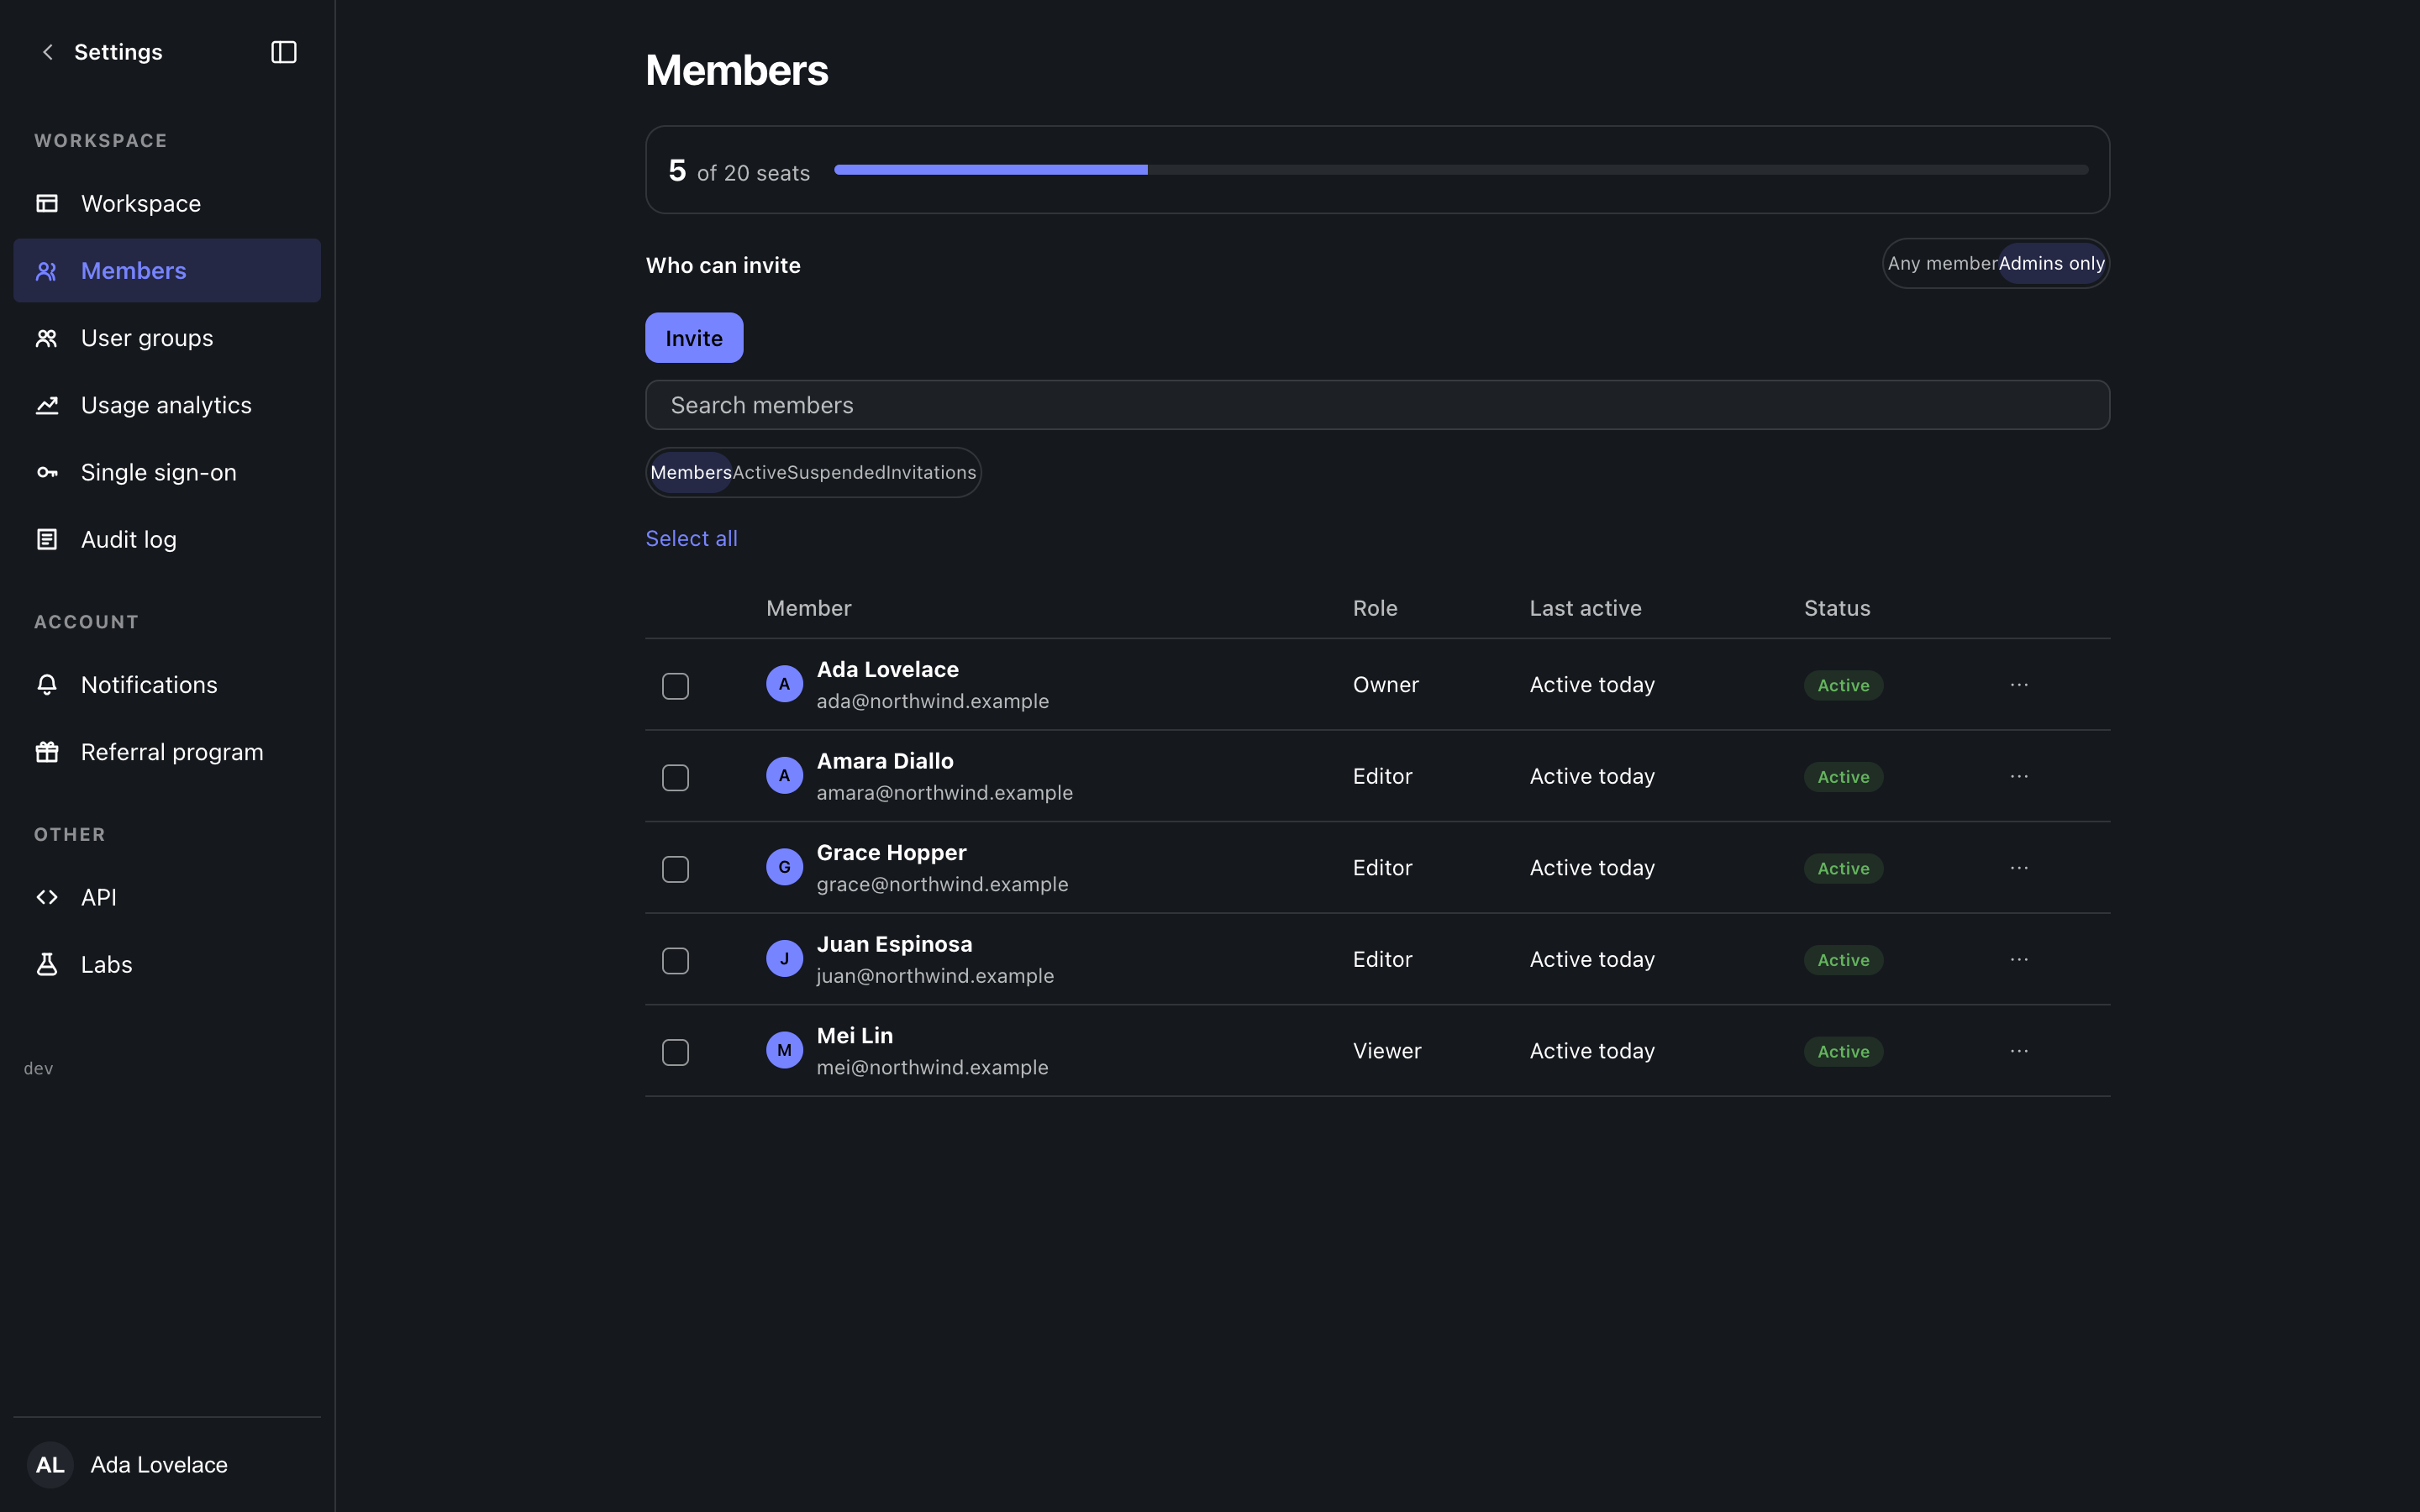The width and height of the screenshot is (2420, 1512).
Task: Click the Member column header
Action: (x=808, y=608)
